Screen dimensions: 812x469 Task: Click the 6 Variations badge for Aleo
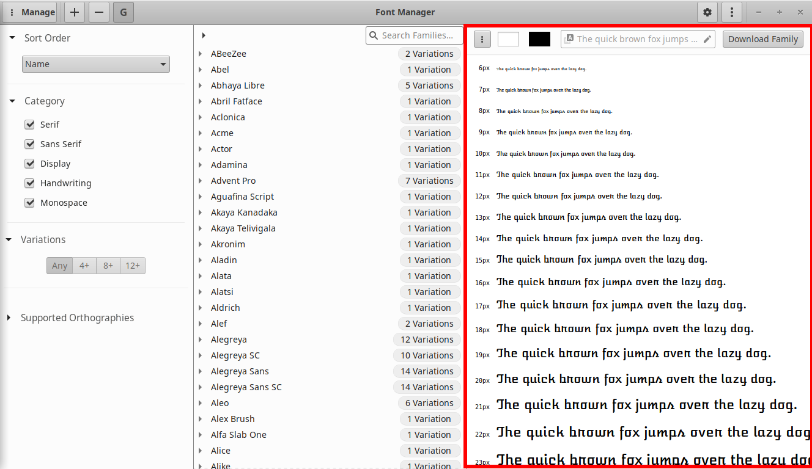click(x=430, y=403)
